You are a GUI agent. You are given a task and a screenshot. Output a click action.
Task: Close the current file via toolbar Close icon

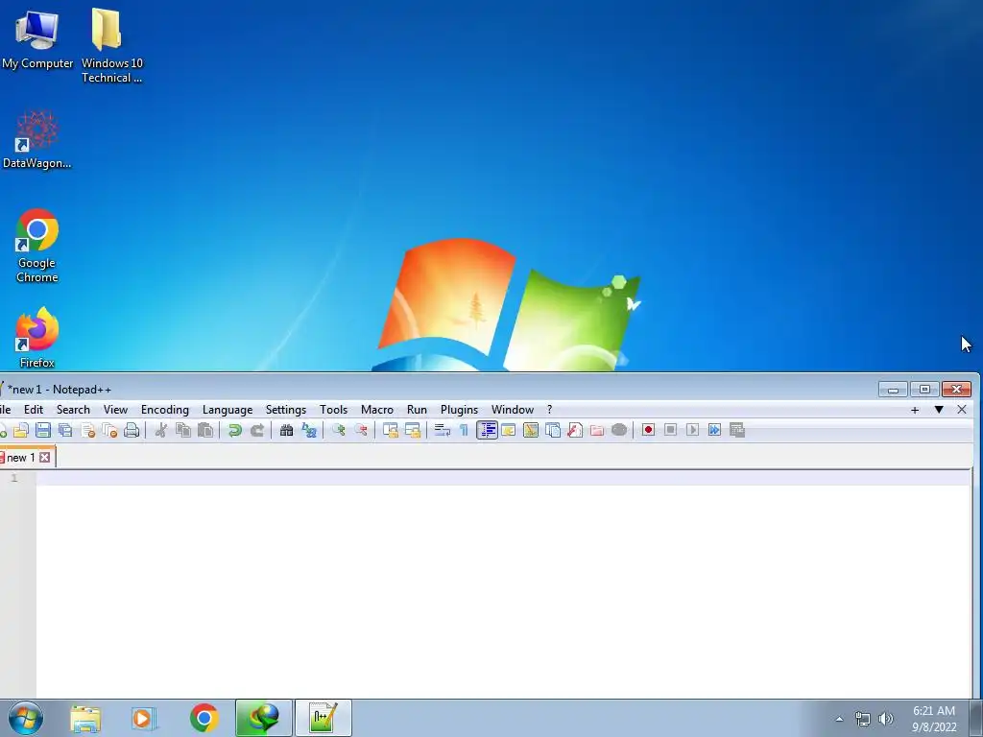coord(87,430)
